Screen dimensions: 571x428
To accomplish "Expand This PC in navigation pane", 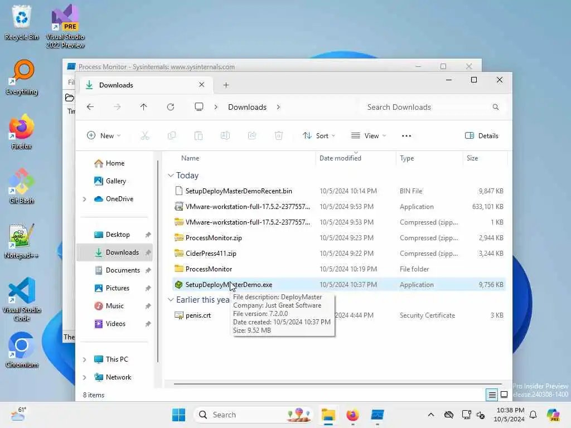I will click(85, 359).
